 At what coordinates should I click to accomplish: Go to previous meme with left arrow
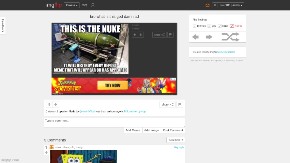195,37
